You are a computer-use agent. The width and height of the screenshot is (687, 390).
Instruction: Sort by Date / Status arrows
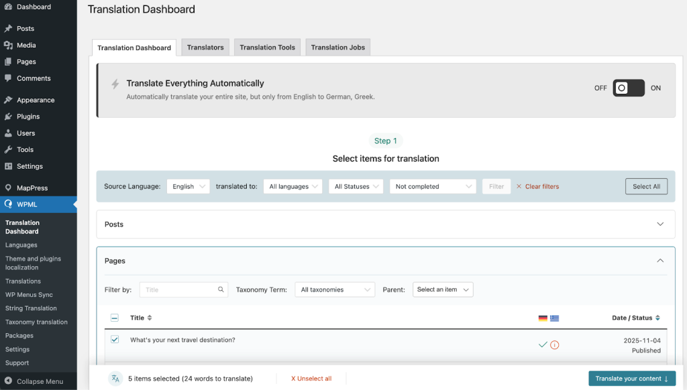[657, 318]
